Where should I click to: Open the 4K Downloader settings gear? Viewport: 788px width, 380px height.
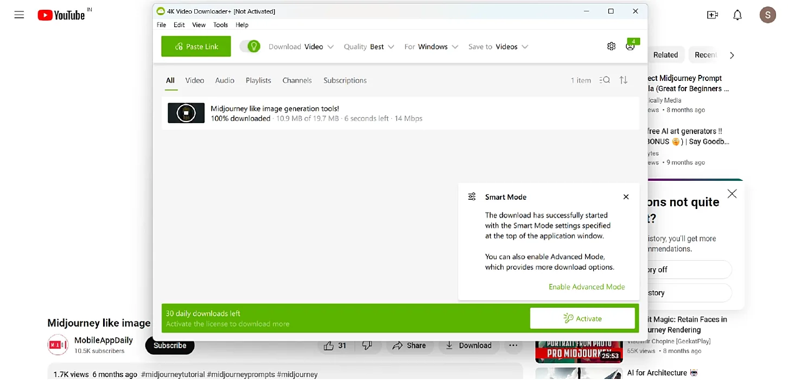pos(611,47)
